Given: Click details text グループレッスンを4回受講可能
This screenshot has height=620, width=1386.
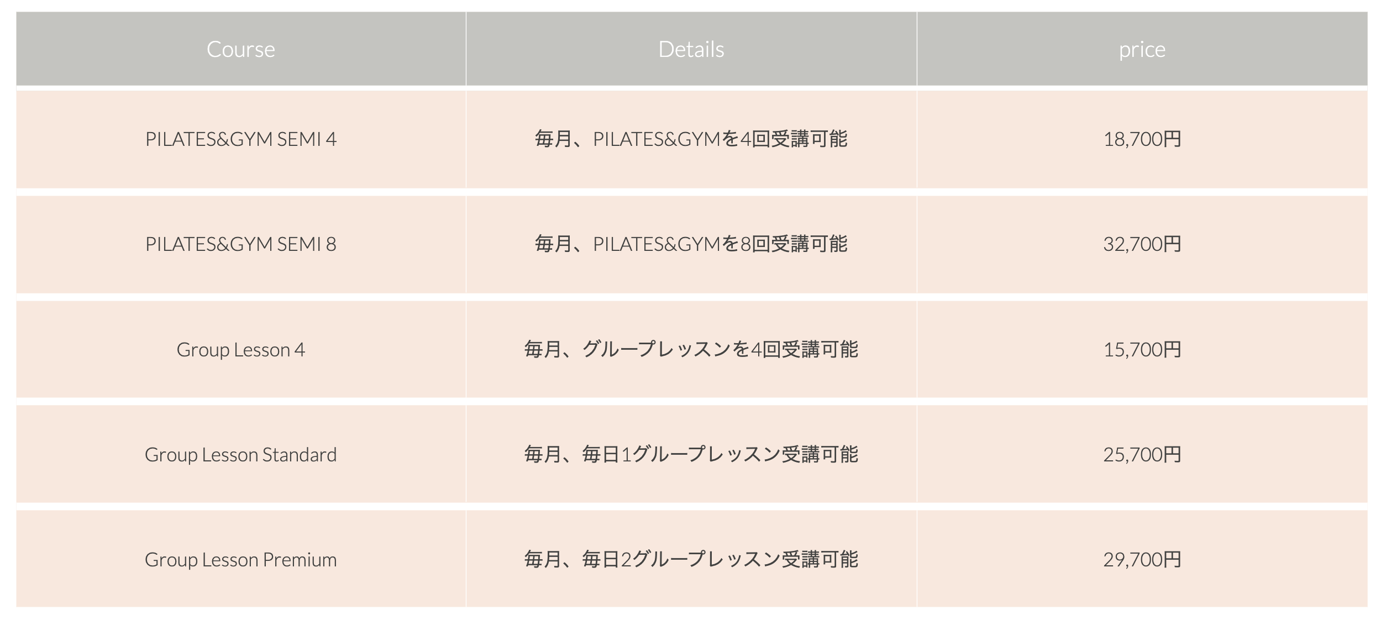Looking at the screenshot, I should click(x=720, y=349).
